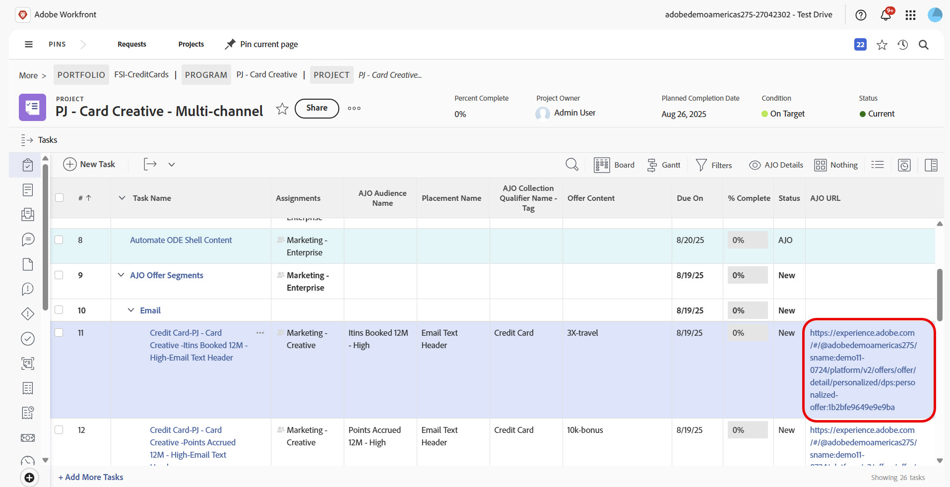Open recent history clock icon
This screenshot has height=487, width=950.
click(903, 45)
